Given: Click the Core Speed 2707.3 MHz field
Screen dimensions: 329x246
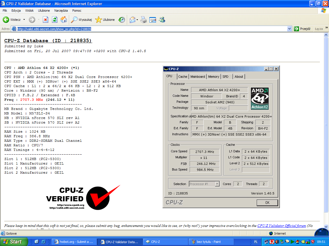Looking at the screenshot, I should point(204,152).
